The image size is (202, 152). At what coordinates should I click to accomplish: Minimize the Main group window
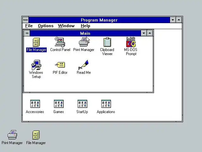tap(144, 33)
